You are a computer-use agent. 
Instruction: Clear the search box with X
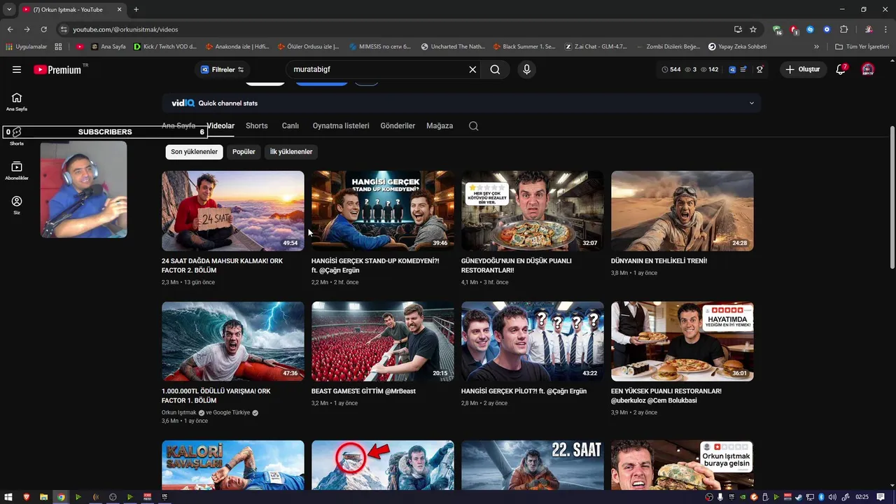coord(472,69)
